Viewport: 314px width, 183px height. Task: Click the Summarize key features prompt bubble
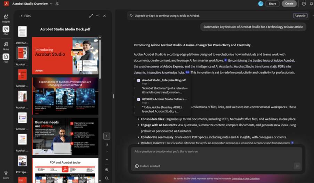click(x=253, y=27)
